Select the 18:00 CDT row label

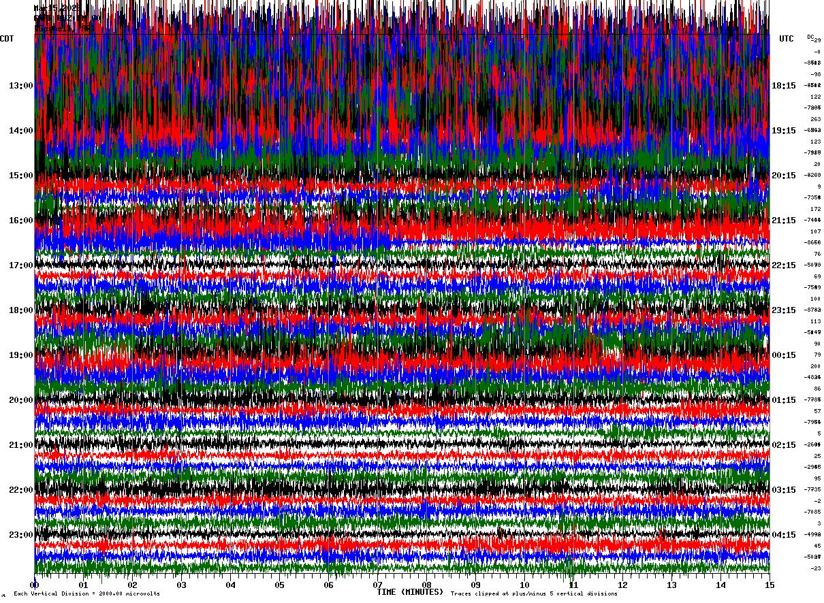click(21, 310)
